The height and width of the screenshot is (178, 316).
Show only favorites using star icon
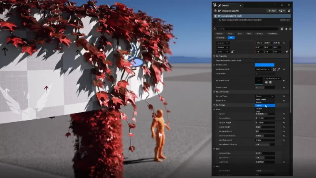(x=286, y=29)
